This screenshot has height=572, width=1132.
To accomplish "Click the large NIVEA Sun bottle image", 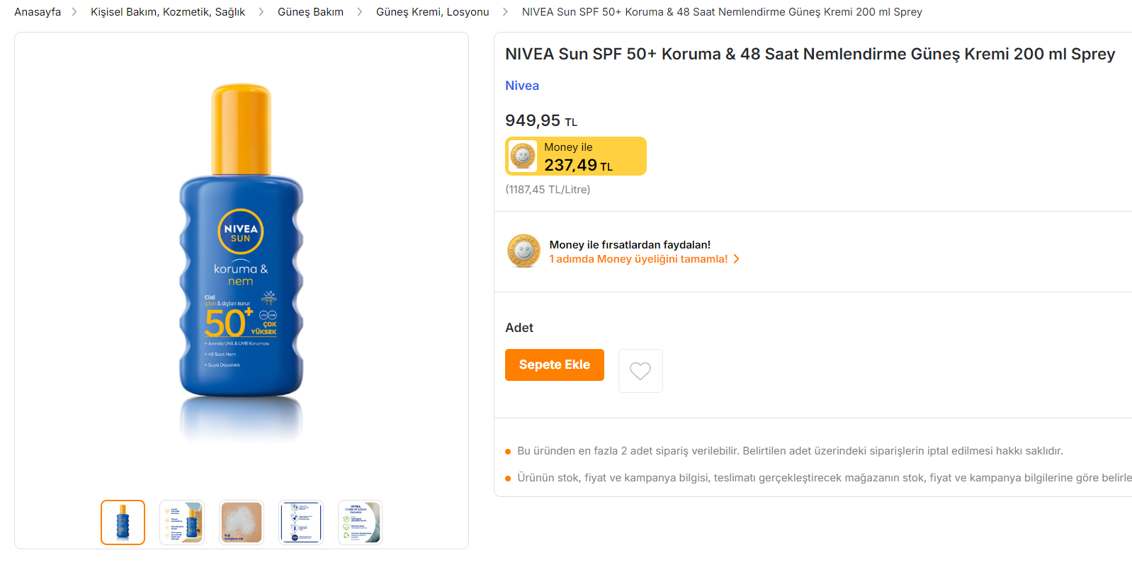I will point(242,262).
